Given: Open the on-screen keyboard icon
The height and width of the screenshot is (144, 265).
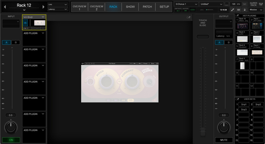Looking at the screenshot, I should [x=238, y=10].
